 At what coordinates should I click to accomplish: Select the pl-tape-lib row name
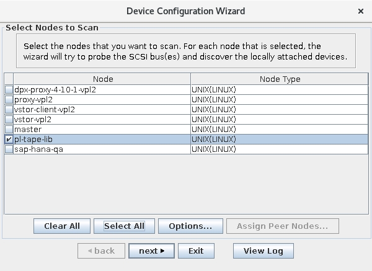point(33,140)
